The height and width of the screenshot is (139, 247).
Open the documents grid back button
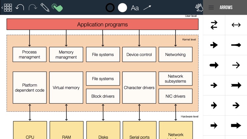pyautogui.click(x=7, y=8)
